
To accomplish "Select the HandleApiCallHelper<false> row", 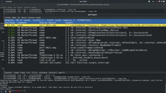I will coord(85,53).
